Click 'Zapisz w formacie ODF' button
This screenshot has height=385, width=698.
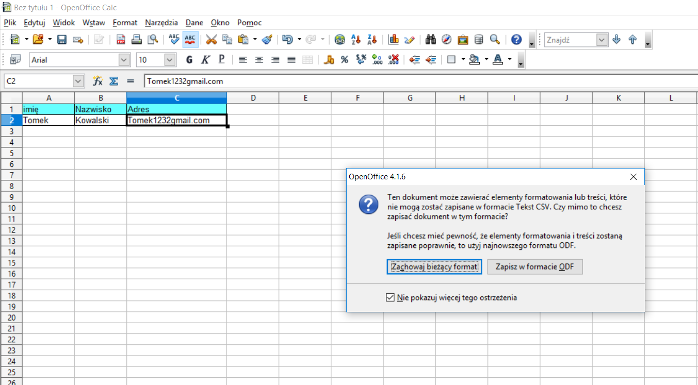[x=534, y=266]
